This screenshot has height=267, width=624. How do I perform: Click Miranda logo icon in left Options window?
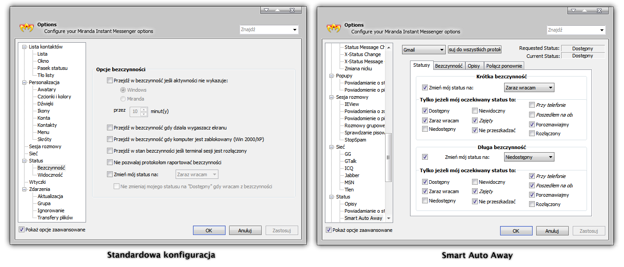(27, 28)
